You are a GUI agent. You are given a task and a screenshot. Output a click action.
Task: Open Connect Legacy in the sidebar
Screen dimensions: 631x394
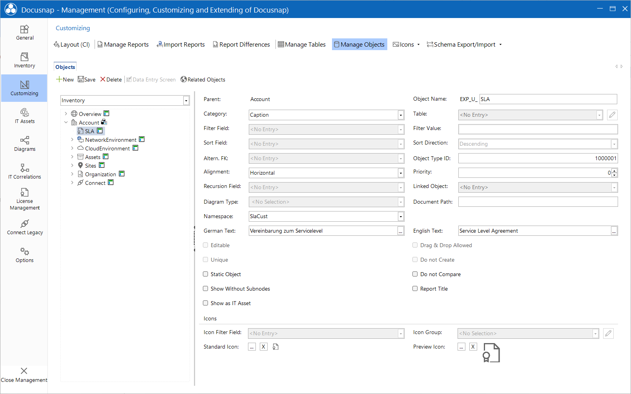24,227
